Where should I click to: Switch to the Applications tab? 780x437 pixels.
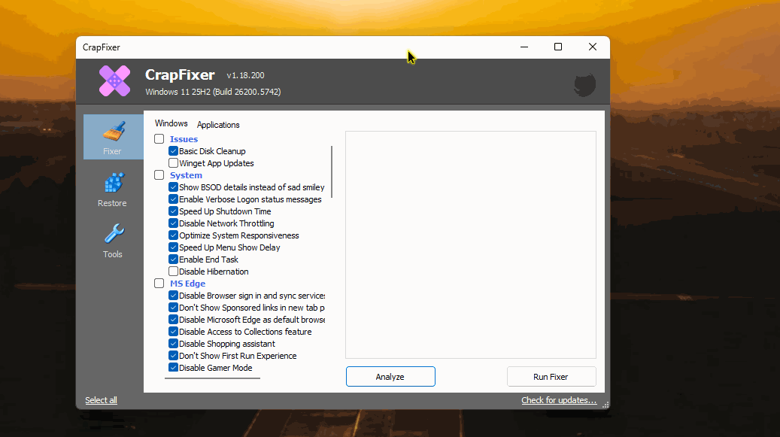[x=218, y=125]
